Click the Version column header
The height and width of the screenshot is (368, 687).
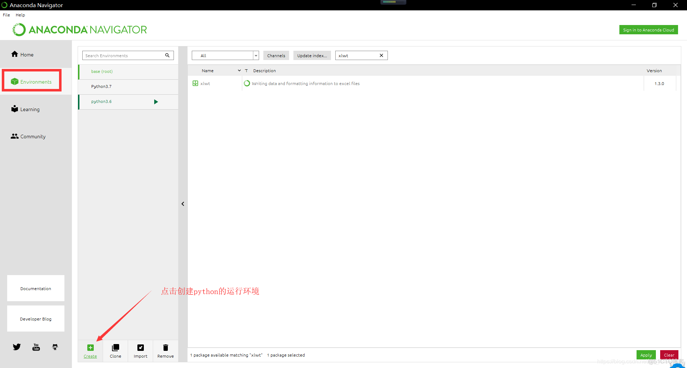click(654, 71)
